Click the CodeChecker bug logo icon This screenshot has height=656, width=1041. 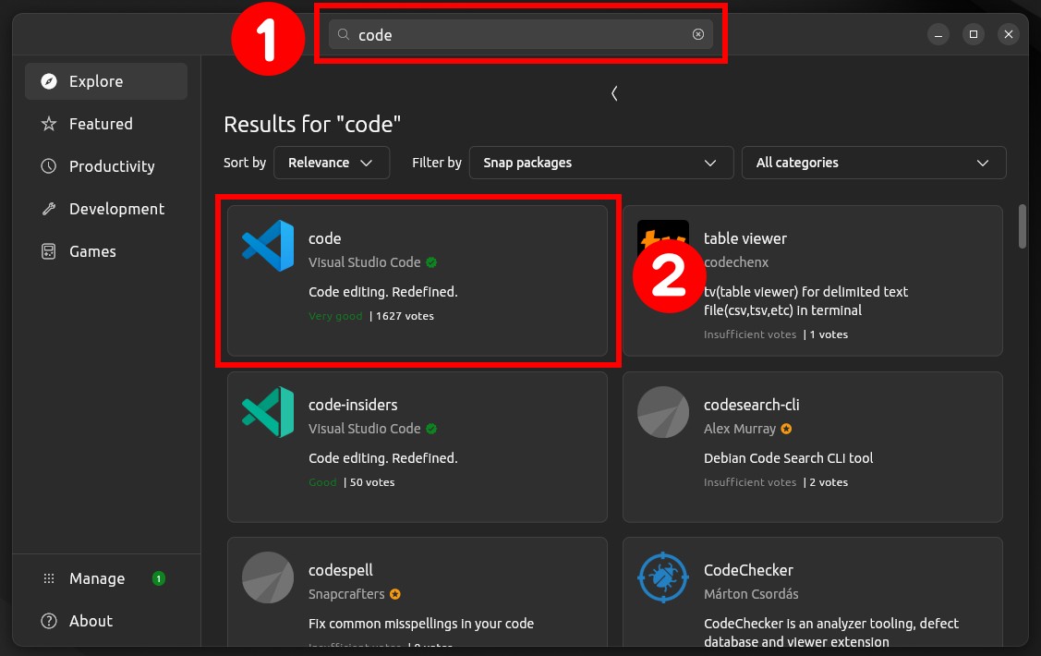(x=662, y=577)
